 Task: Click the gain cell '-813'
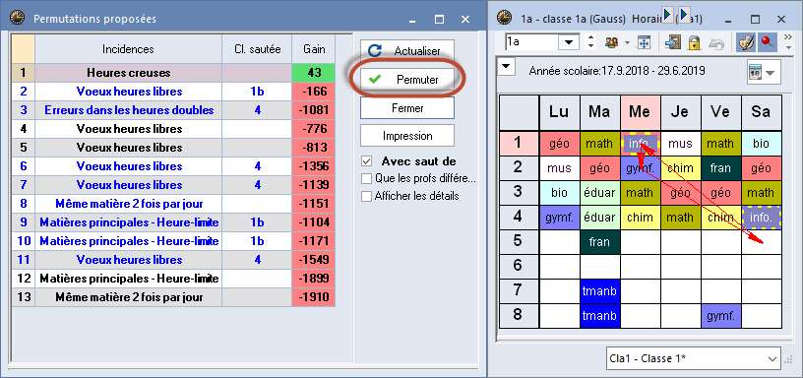(314, 148)
